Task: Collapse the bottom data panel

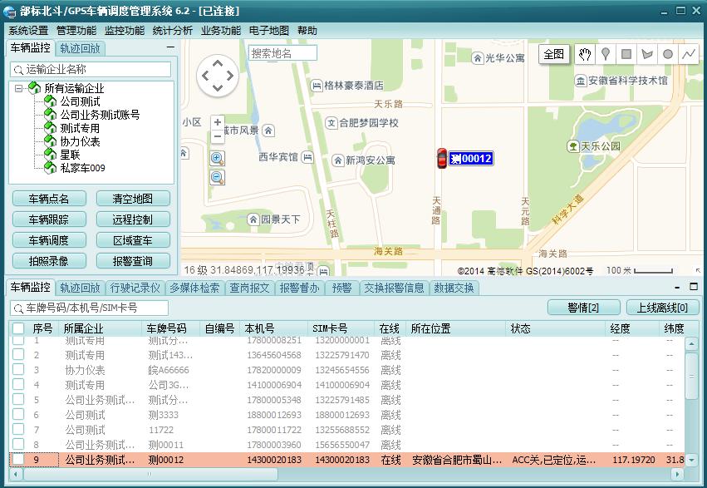Action: [680, 287]
